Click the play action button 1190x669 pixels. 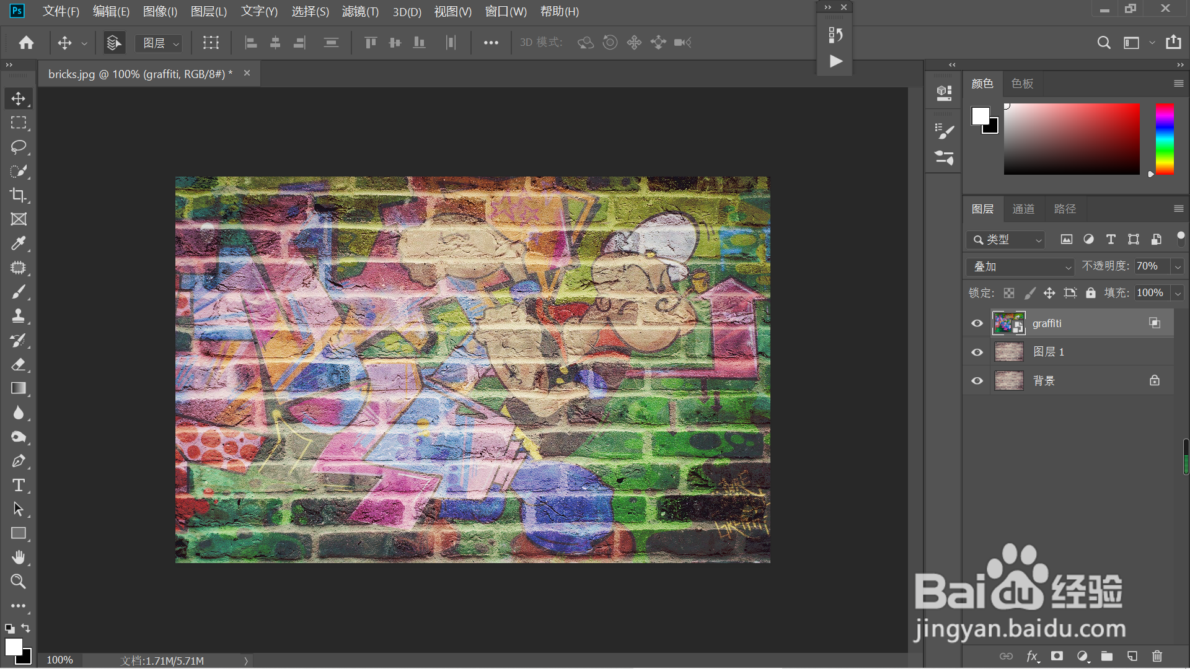tap(835, 61)
